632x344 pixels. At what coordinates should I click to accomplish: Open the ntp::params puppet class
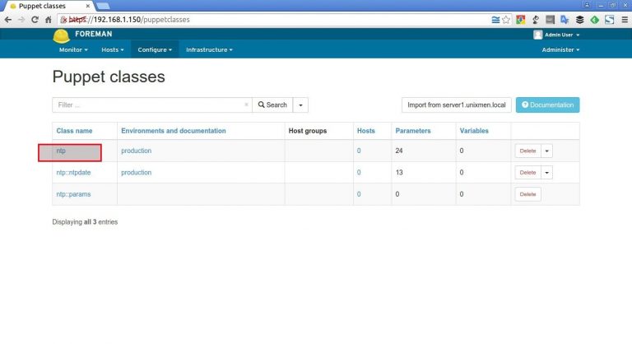[73, 194]
